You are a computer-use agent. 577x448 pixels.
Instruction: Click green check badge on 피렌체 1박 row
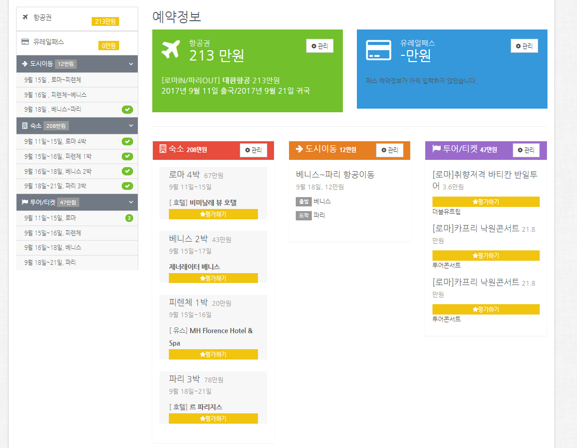click(127, 157)
